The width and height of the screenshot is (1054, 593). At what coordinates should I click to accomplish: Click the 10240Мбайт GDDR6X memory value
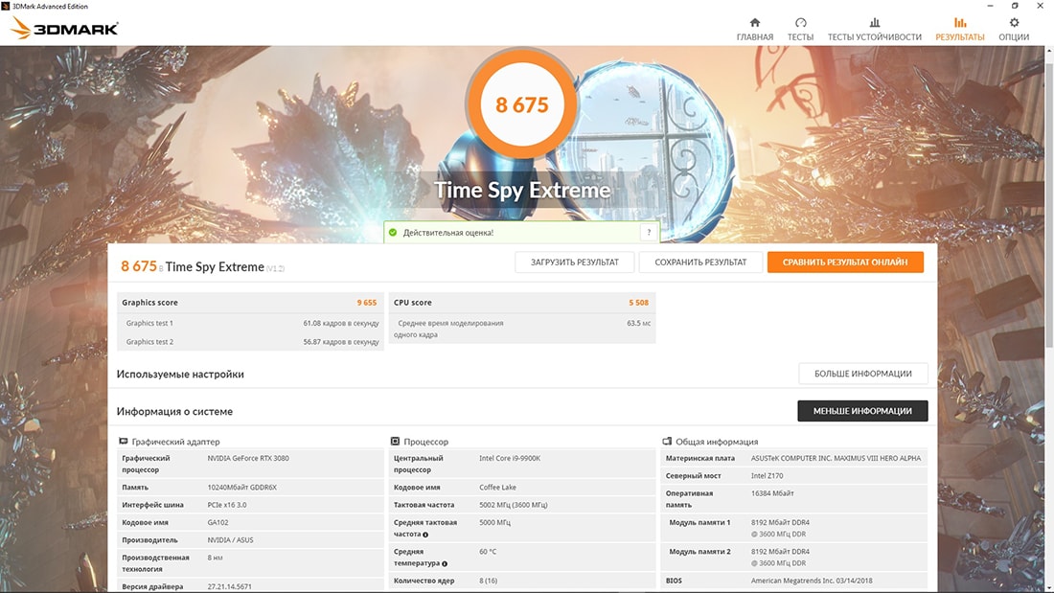pyautogui.click(x=242, y=488)
